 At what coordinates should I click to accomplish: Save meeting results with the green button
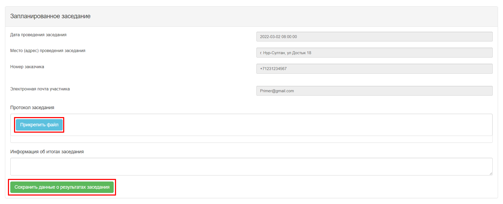(x=62, y=187)
